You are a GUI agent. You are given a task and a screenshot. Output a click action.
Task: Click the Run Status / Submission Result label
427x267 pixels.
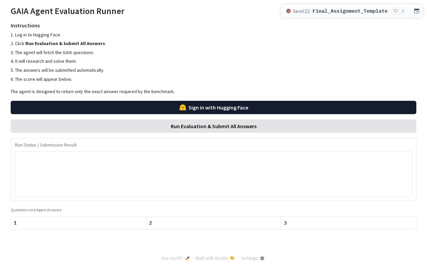point(46,145)
